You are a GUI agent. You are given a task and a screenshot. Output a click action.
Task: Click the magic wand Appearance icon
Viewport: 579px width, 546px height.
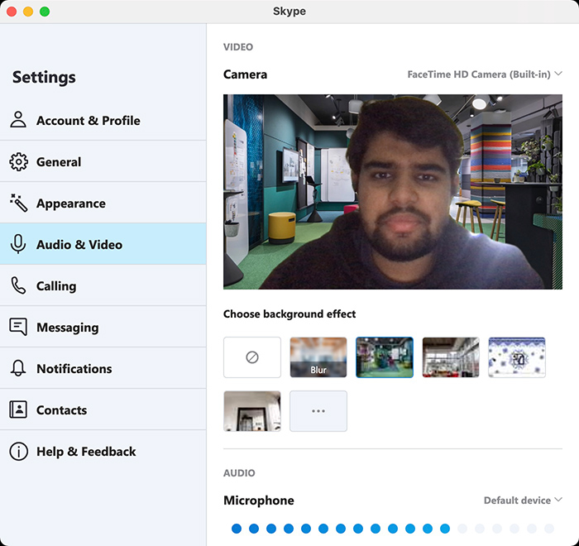tap(18, 203)
